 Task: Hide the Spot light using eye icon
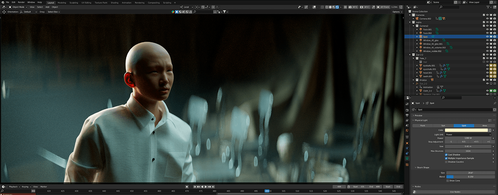[487, 37]
